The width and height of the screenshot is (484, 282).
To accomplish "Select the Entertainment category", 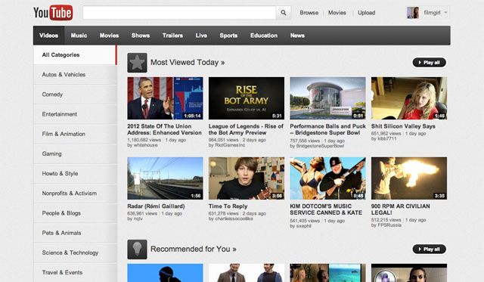I will click(75, 114).
